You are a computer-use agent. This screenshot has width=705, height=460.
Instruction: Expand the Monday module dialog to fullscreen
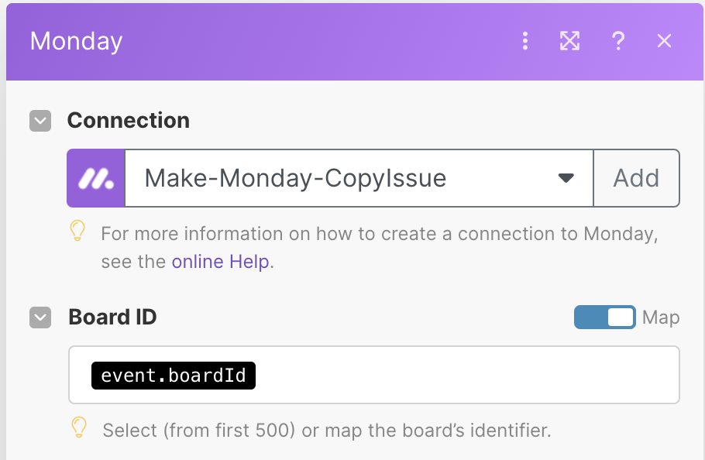click(569, 41)
